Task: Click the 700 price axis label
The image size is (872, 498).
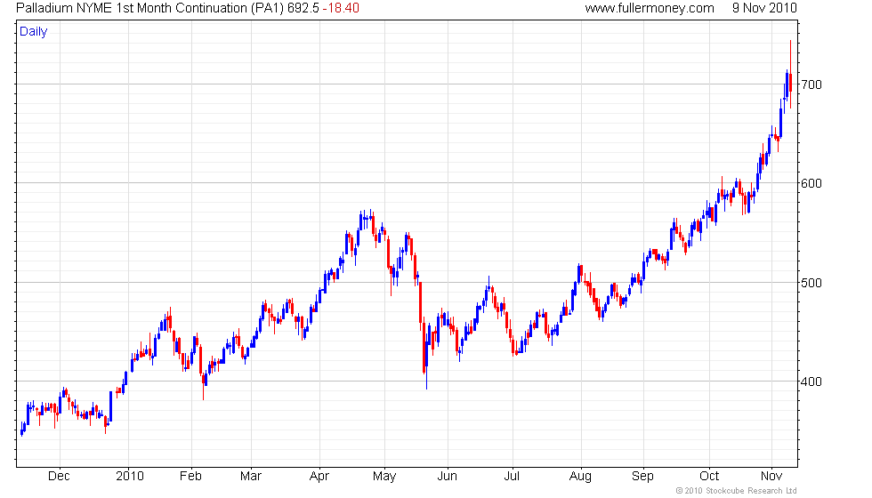Action: [811, 85]
